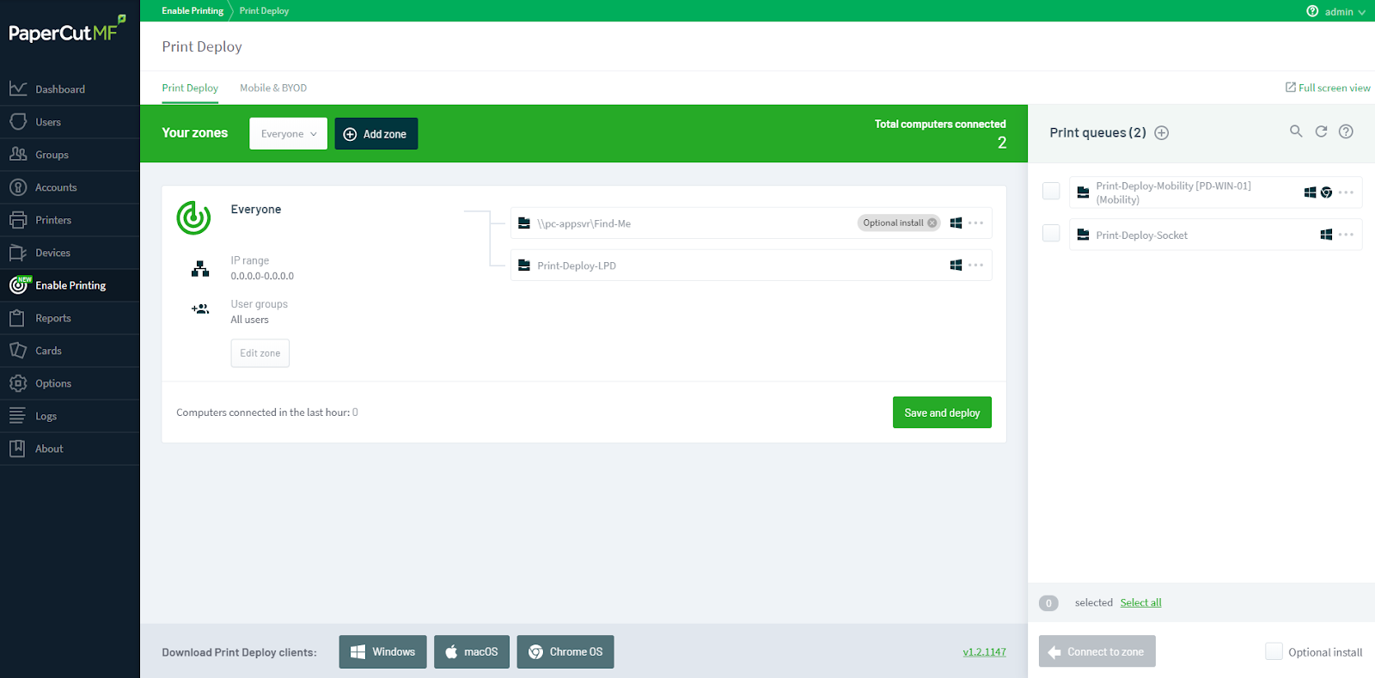Click Windows icon on Print-Deploy-Socket row

(1326, 235)
